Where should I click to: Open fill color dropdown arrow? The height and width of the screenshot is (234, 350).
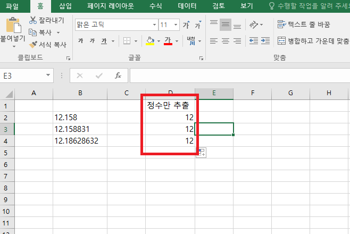[x=159, y=41]
